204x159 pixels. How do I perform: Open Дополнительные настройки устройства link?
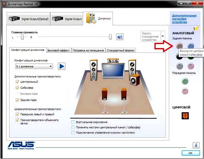click(x=184, y=19)
